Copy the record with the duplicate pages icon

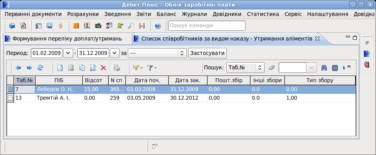(x=82, y=68)
